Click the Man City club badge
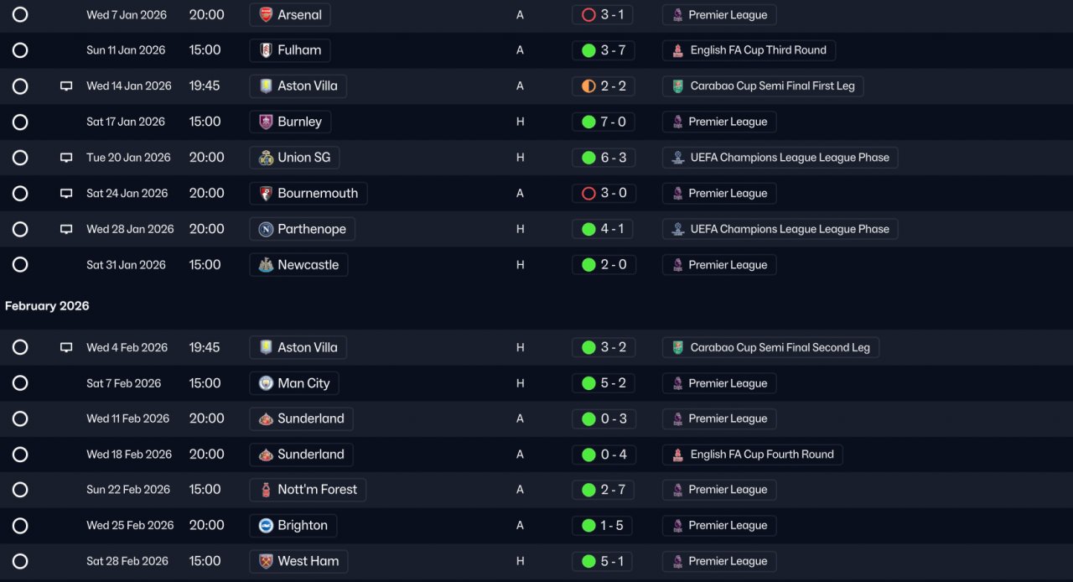 pyautogui.click(x=266, y=383)
